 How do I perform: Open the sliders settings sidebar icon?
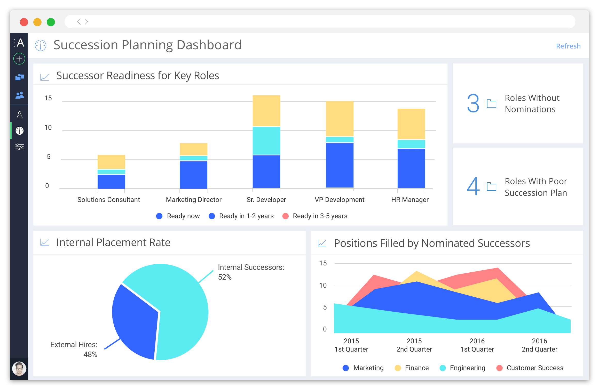(x=20, y=147)
